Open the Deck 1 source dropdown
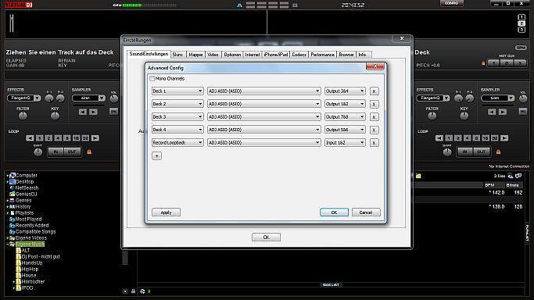Screen dimensions: 534x300 tap(177, 91)
